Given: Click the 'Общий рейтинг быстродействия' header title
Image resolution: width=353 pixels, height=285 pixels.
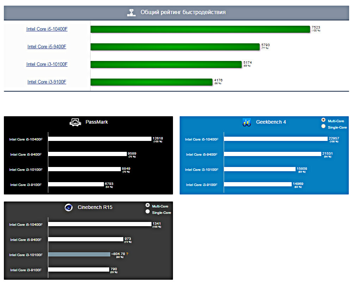Looking at the screenshot, I should click(183, 12).
